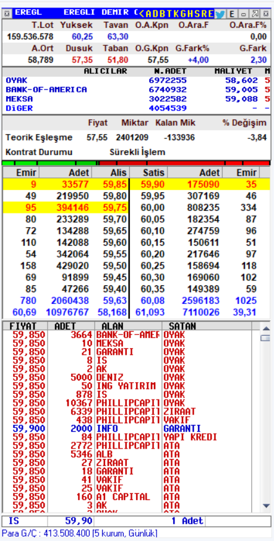The width and height of the screenshot is (274, 541).
Task: Click the Twitter bird icon in title bar
Action: [220, 14]
